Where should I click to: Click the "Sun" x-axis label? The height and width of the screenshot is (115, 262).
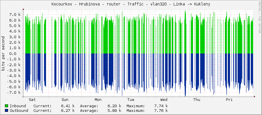[65, 100]
